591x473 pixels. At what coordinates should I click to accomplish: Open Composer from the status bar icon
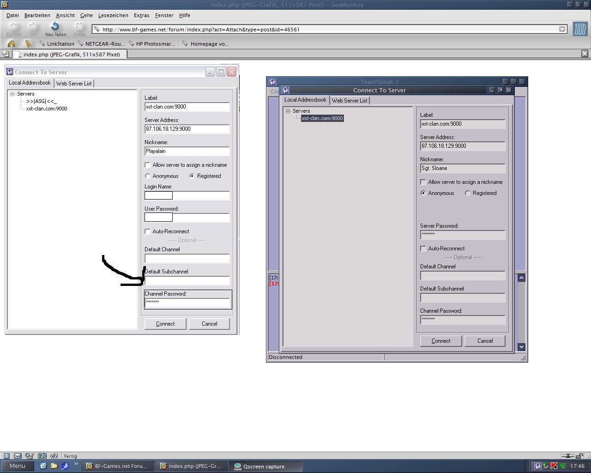click(30, 456)
